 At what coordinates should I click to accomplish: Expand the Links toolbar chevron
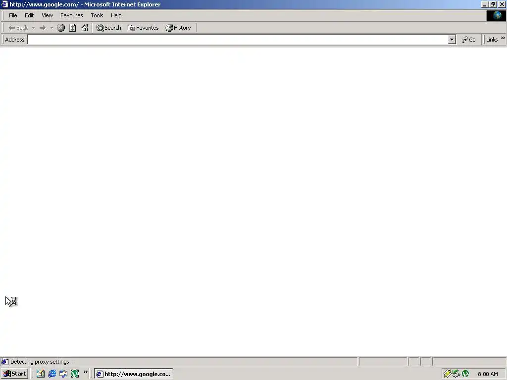point(503,38)
